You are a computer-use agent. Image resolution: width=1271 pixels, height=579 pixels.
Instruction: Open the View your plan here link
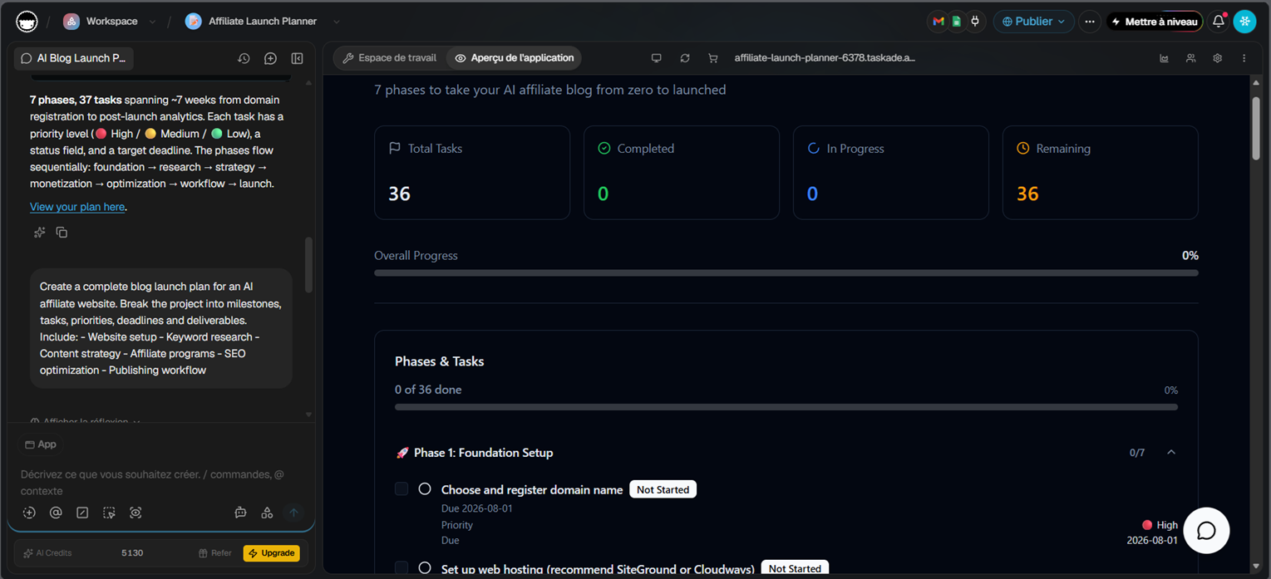77,207
